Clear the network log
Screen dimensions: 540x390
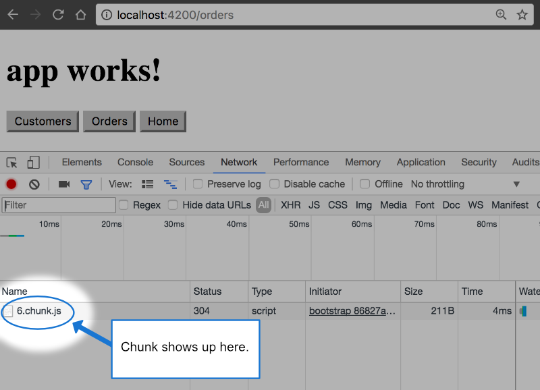coord(34,184)
